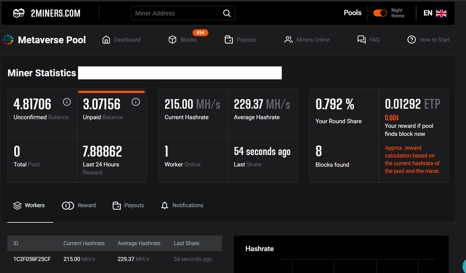Click the 229.37 MH/s worker row cell
The height and width of the screenshot is (273, 466).
point(133,259)
